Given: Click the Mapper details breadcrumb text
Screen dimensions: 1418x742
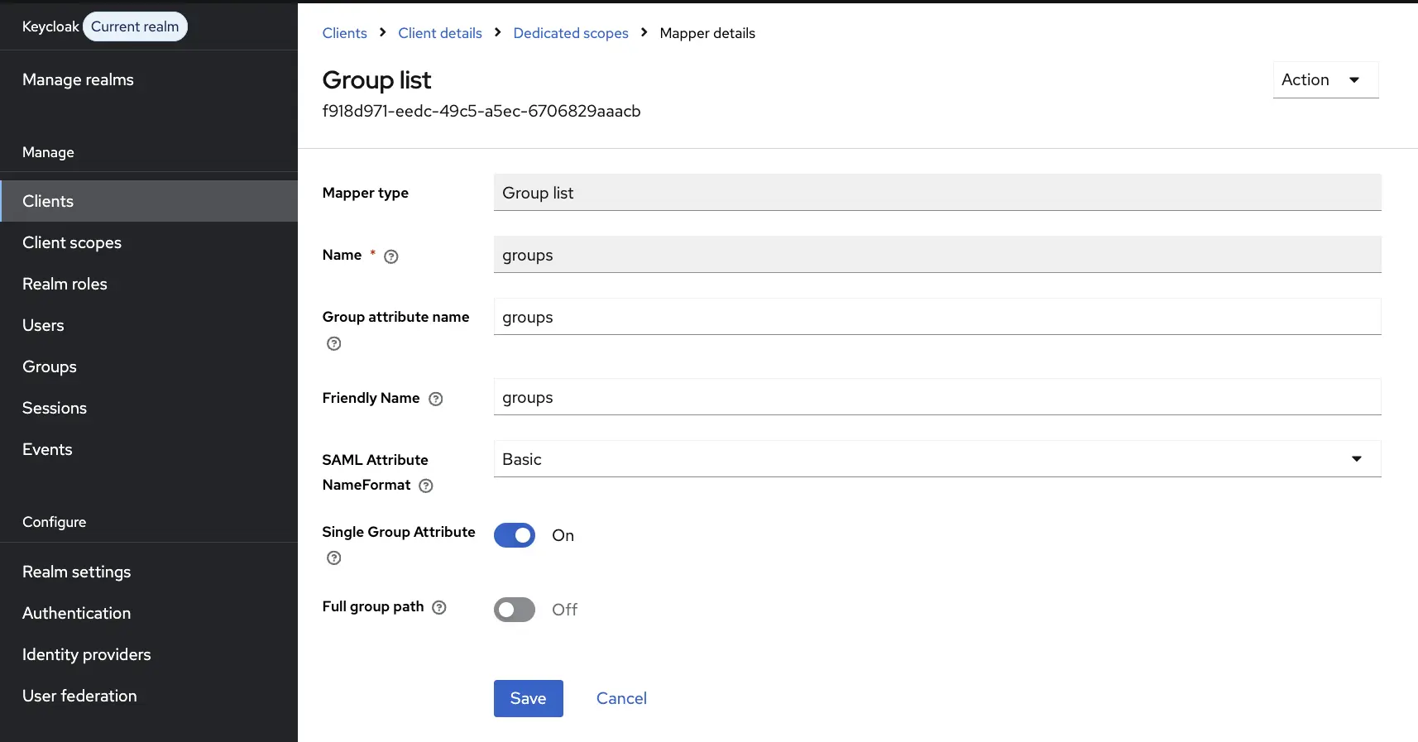Looking at the screenshot, I should click(707, 33).
